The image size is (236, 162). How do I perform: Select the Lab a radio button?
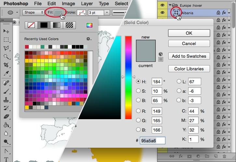coord(179,91)
